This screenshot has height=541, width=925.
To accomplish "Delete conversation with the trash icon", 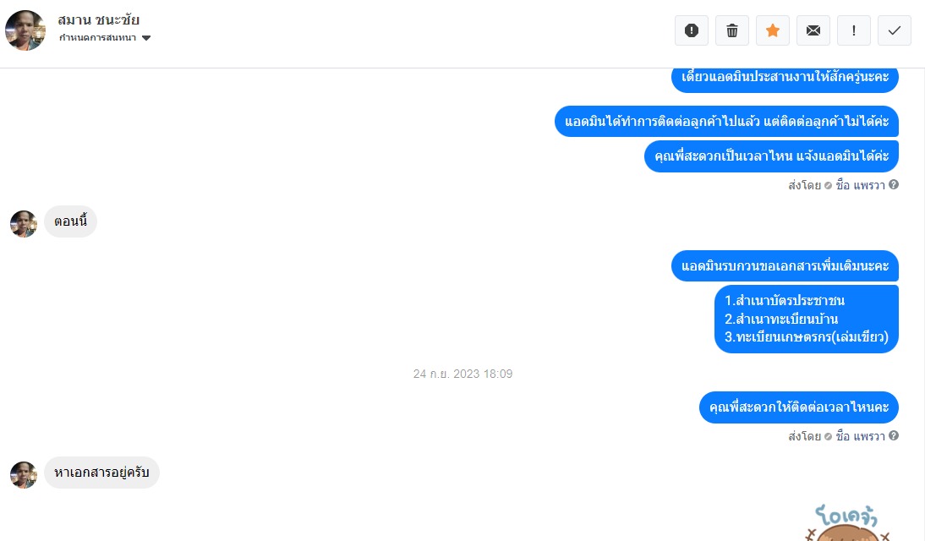I will click(x=732, y=30).
